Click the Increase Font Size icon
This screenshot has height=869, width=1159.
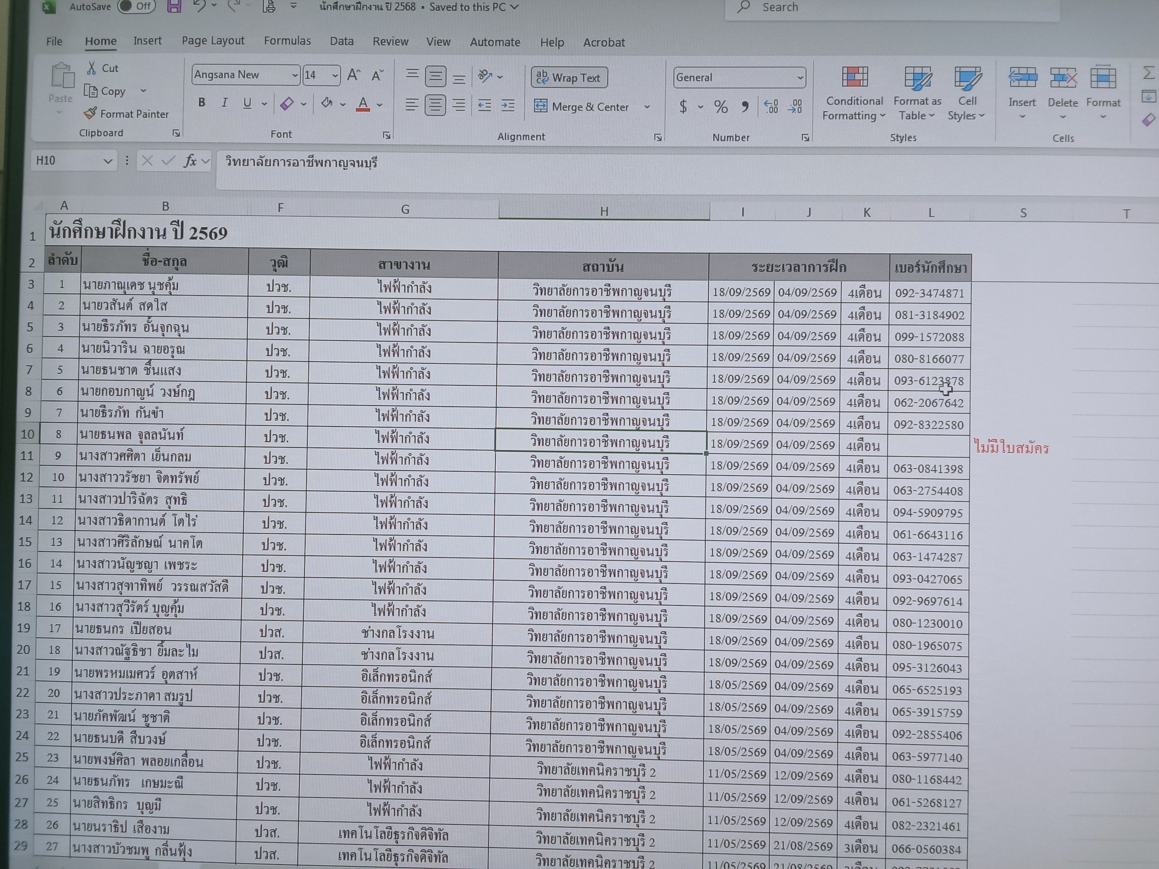353,75
